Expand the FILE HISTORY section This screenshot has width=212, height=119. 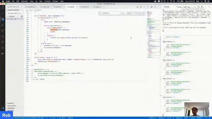click(x=12, y=106)
